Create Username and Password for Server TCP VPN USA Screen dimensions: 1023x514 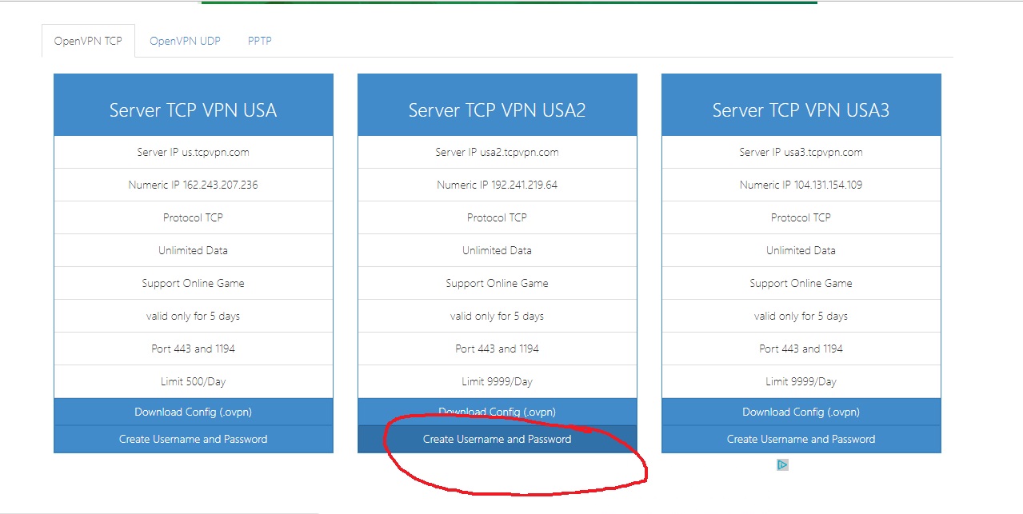(x=193, y=439)
